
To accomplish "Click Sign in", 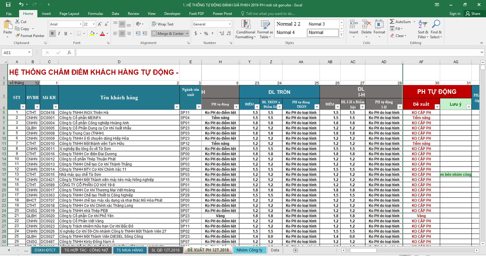I will [455, 13].
